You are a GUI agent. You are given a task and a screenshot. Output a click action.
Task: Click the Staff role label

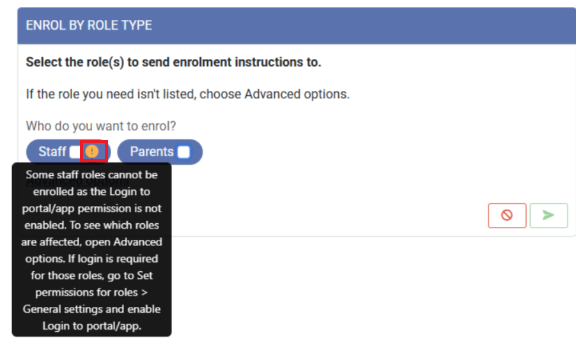point(52,152)
